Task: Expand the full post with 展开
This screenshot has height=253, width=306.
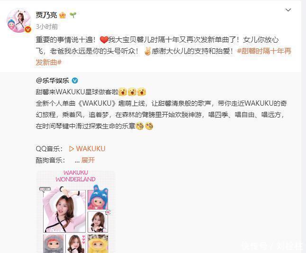Action: pyautogui.click(x=88, y=160)
